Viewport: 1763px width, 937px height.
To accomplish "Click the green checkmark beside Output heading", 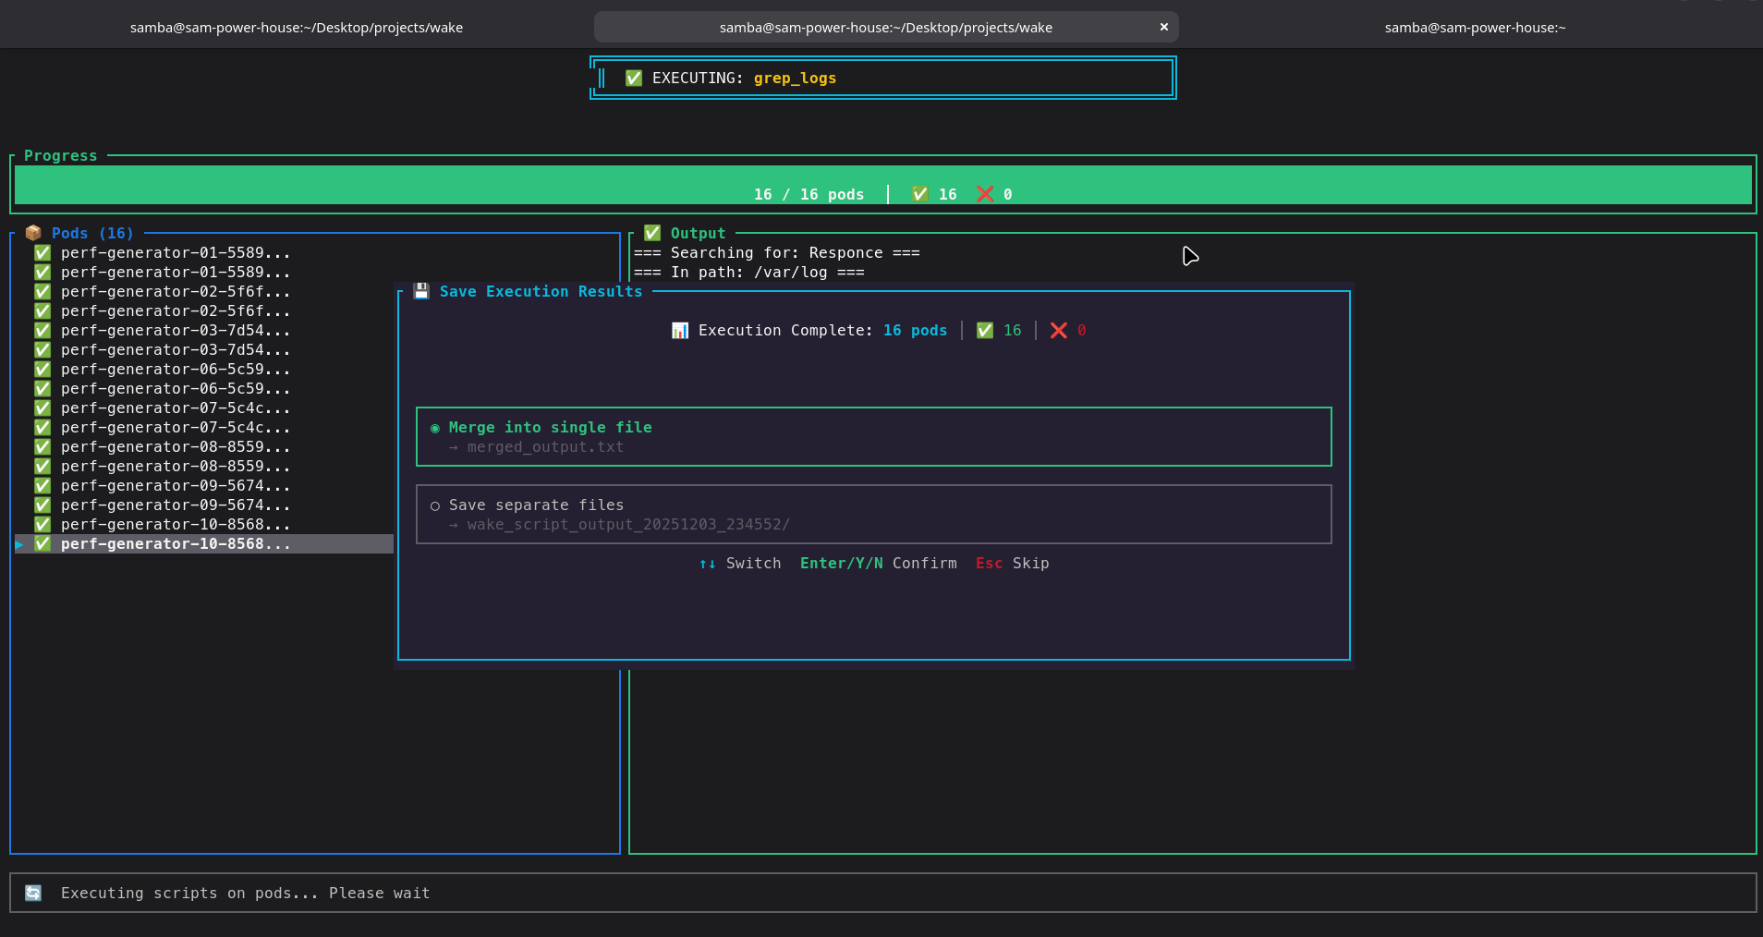I will pos(652,233).
